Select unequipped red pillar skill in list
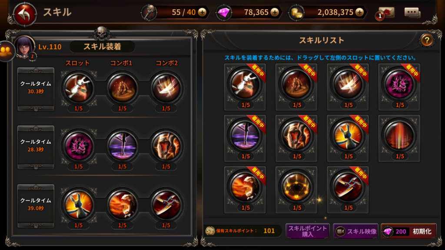 pos(399,136)
